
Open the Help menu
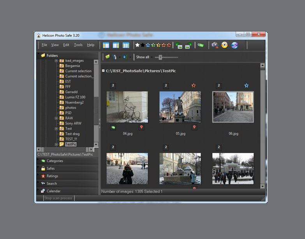[91, 45]
